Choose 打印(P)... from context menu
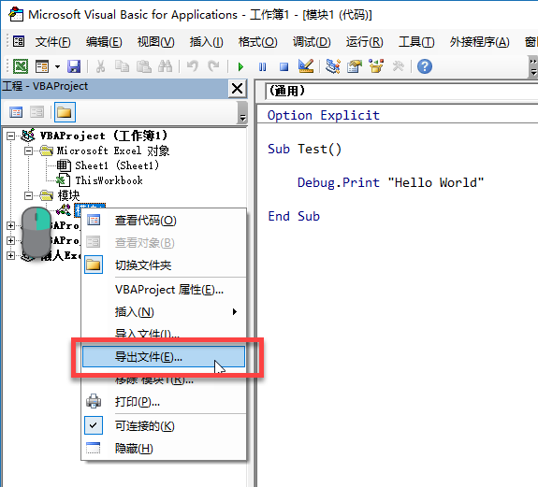This screenshot has width=538, height=487. click(164, 401)
